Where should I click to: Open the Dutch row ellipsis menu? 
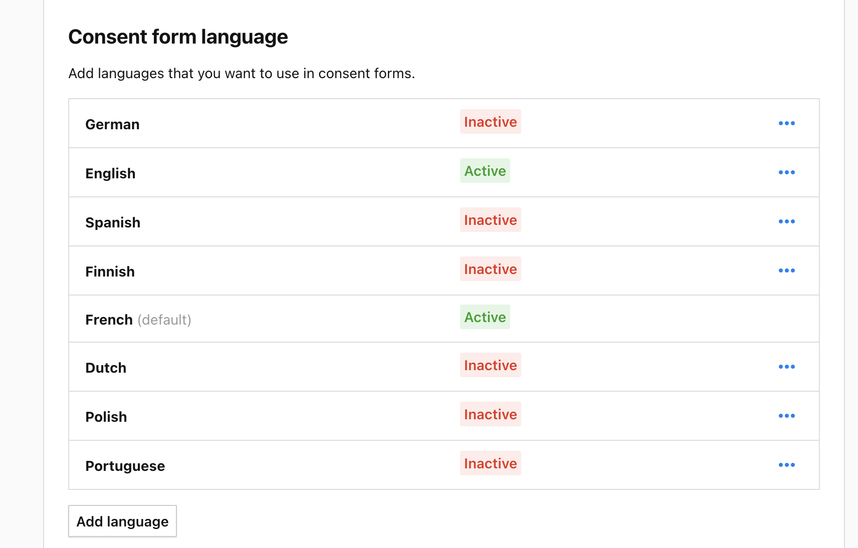pos(786,367)
